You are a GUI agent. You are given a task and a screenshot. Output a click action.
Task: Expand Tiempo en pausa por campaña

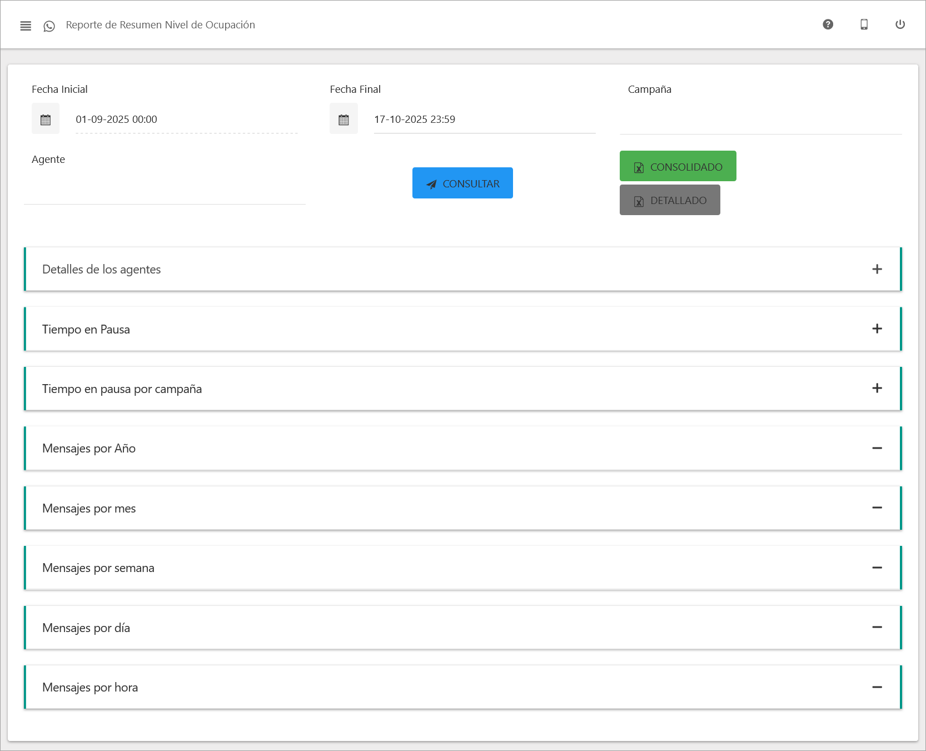tap(877, 388)
